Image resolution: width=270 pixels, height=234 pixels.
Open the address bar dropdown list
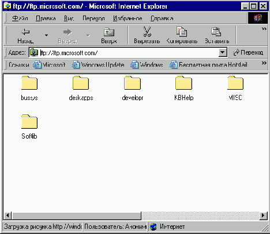(223, 52)
